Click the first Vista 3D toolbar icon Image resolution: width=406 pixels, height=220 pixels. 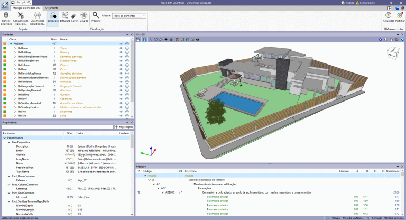[138, 40]
